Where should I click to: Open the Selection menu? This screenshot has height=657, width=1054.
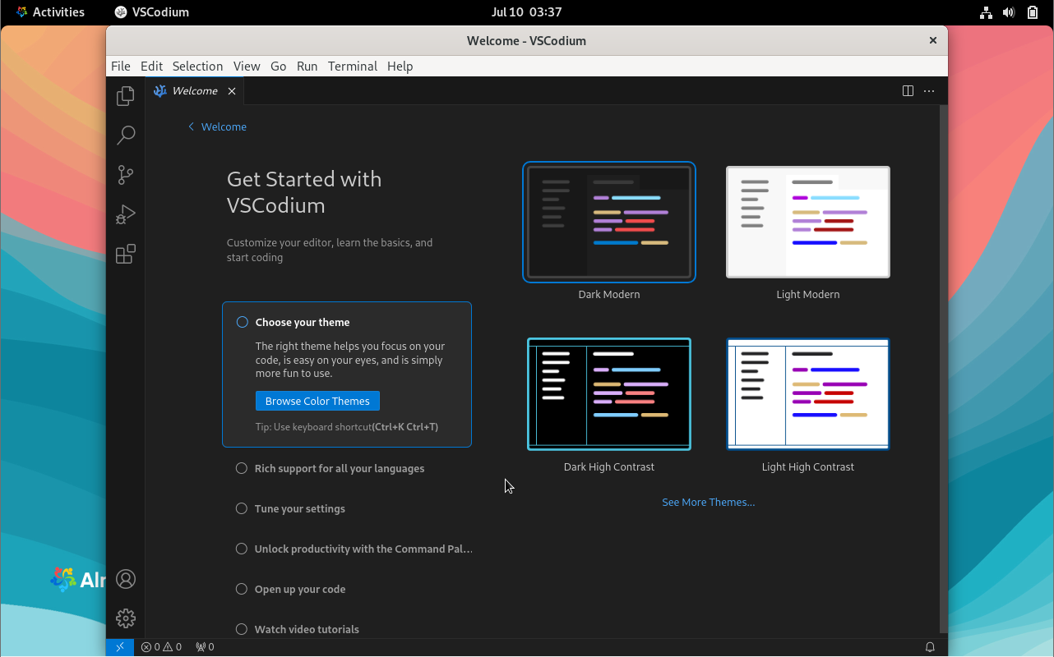197,66
